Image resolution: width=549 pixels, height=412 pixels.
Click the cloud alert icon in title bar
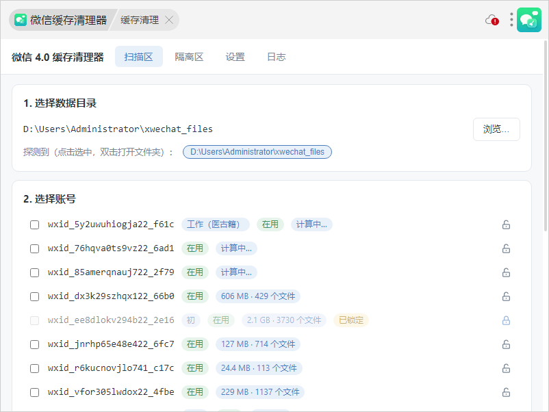click(x=492, y=20)
